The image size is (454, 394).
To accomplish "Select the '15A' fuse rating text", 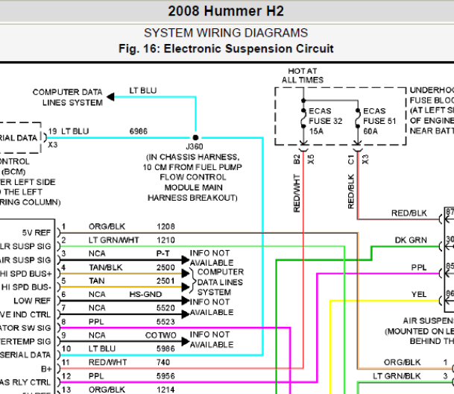I will 316,131.
